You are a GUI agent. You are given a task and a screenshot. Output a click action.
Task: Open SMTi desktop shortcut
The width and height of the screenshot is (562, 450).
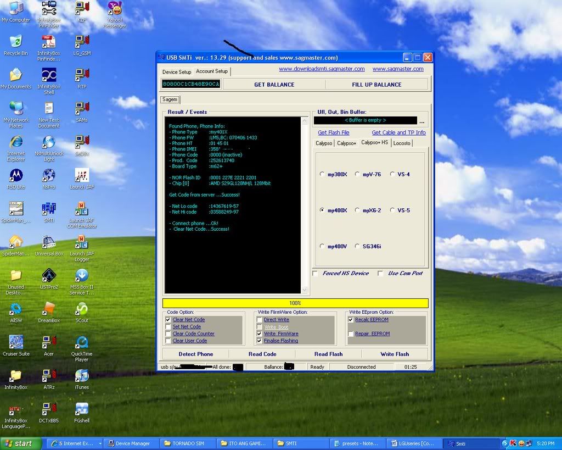[49, 212]
